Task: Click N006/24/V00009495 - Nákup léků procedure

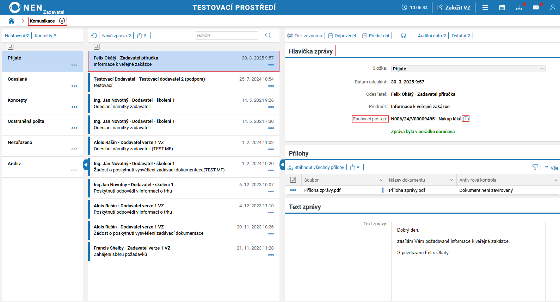Action: [426, 119]
